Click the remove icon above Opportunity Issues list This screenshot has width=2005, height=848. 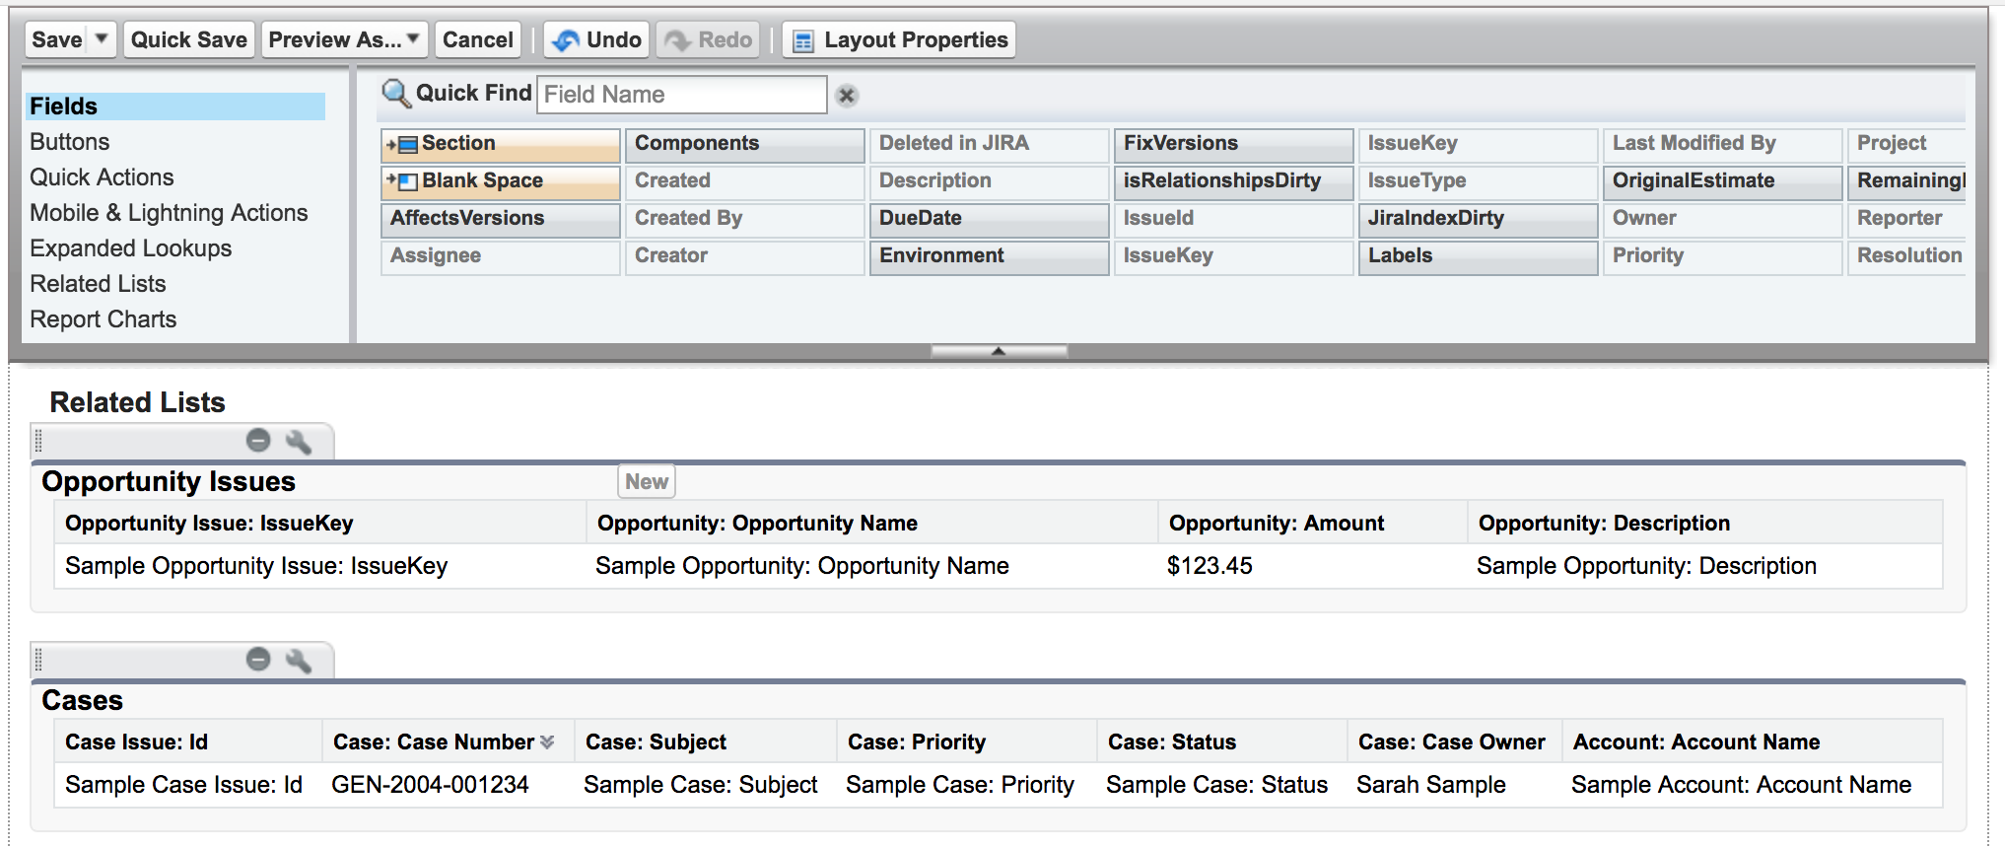258,441
